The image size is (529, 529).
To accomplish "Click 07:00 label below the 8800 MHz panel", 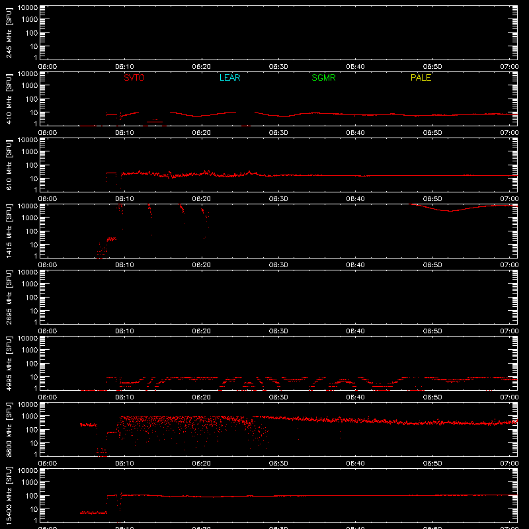I will click(x=509, y=464).
